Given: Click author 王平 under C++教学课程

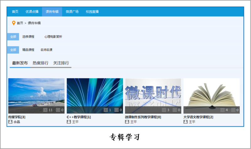Looking at the screenshot, I should tap(75, 122).
